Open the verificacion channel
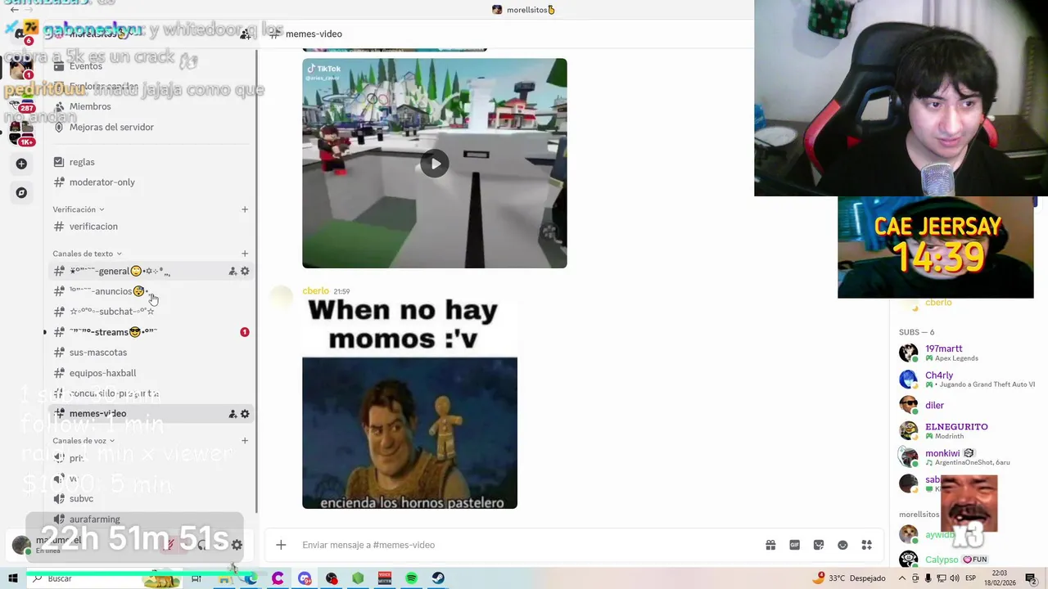Image resolution: width=1048 pixels, height=589 pixels. 93,227
